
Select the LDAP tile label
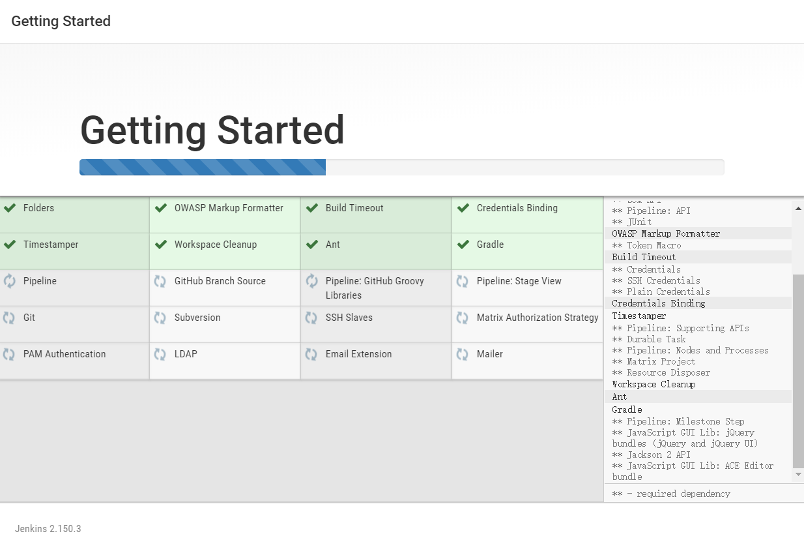click(x=186, y=354)
